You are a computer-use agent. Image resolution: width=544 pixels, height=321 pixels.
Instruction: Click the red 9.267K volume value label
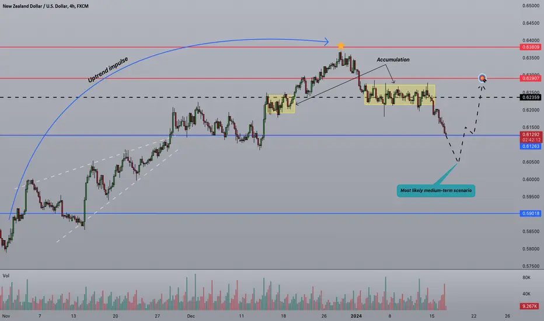(529, 306)
